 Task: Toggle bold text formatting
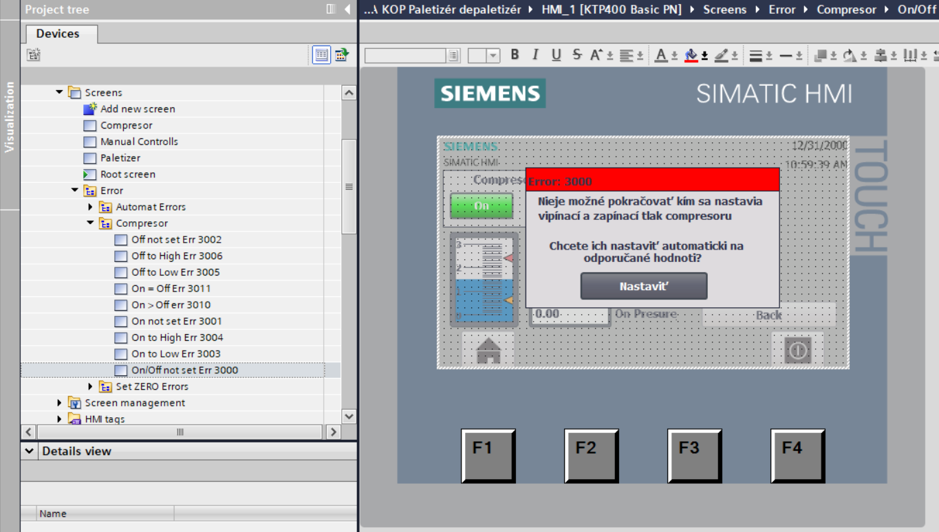(515, 55)
